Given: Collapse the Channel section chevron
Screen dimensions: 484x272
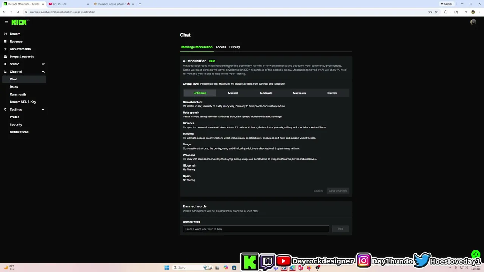Looking at the screenshot, I should 43,72.
